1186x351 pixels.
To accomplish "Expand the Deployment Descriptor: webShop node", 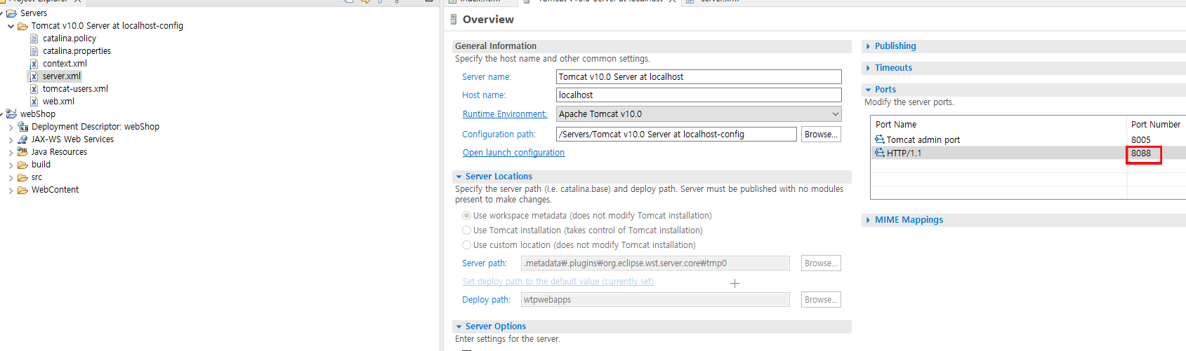I will [11, 127].
